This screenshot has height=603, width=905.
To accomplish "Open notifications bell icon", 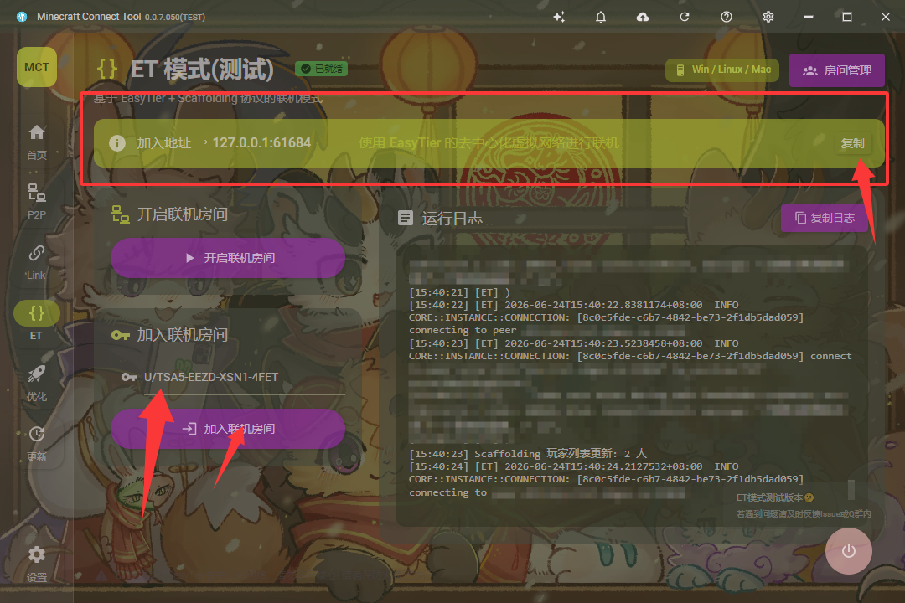I will click(601, 17).
